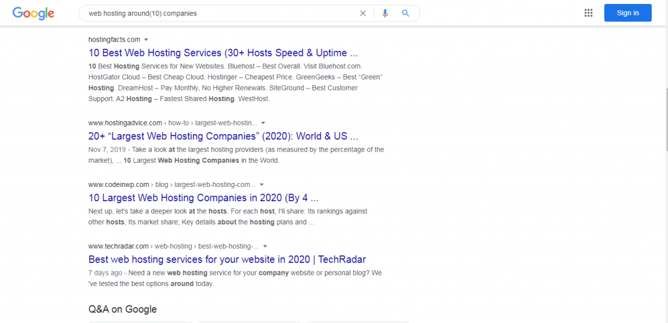The height and width of the screenshot is (323, 668).
Task: Open 10 Best Web Hosting Services result
Action: click(223, 53)
